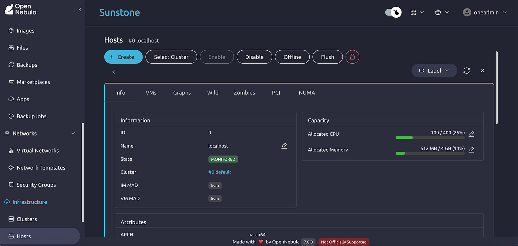The height and width of the screenshot is (246, 518).
Task: Click the Networks group icon
Action: (x=7, y=134)
